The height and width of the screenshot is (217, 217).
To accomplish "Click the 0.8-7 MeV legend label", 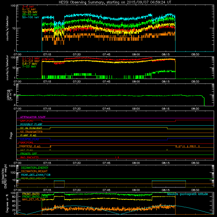I will tap(30, 64).
